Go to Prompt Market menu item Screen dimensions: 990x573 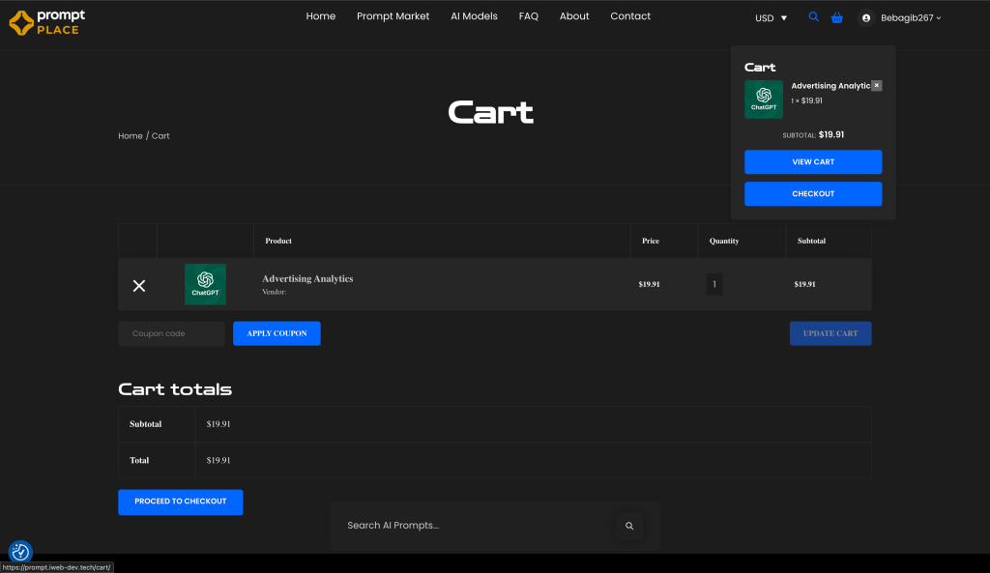tap(393, 16)
